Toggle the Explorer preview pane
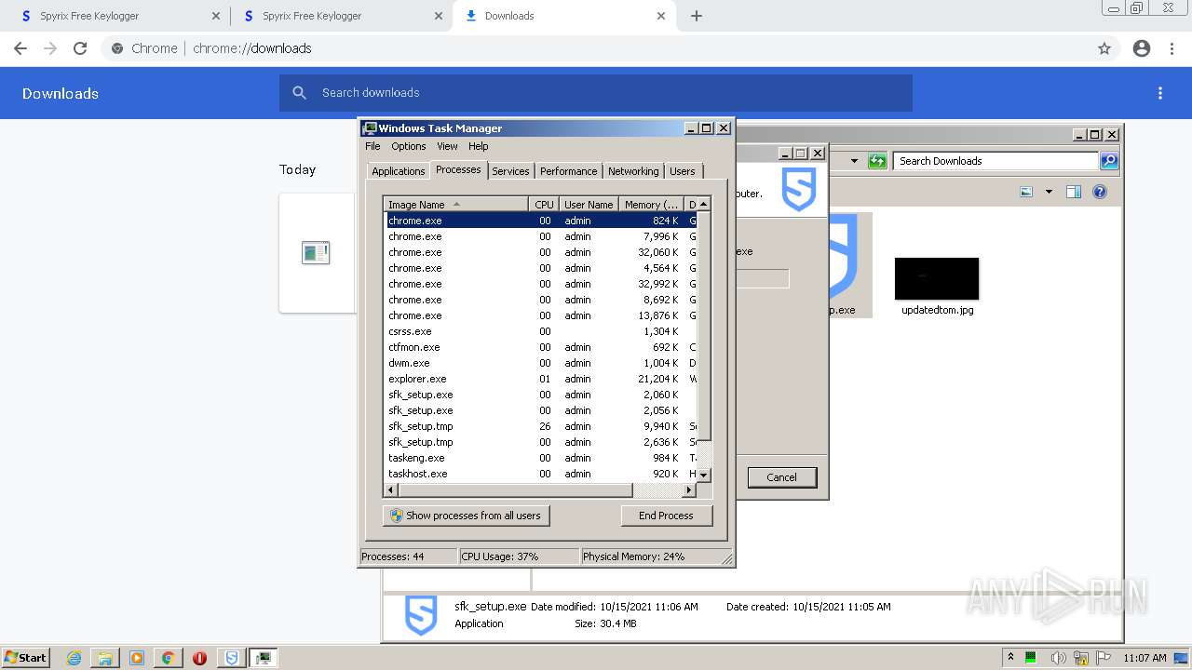Viewport: 1192px width, 670px height. [x=1074, y=192]
